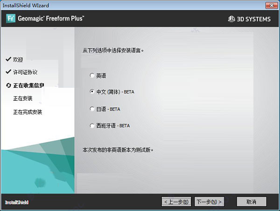Select the 欢迎 step label

pyautogui.click(x=18, y=60)
